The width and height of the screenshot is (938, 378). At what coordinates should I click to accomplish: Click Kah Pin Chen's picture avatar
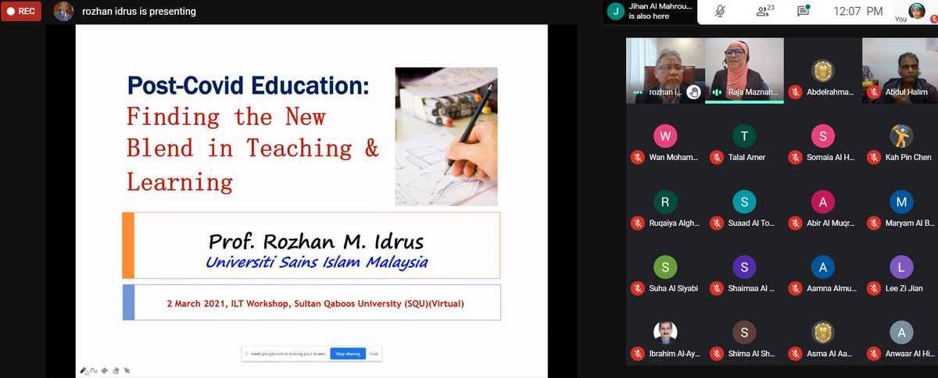coord(901,136)
